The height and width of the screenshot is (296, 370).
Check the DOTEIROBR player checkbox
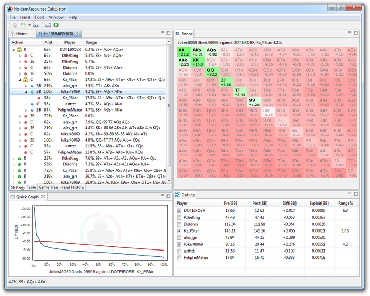(x=179, y=210)
